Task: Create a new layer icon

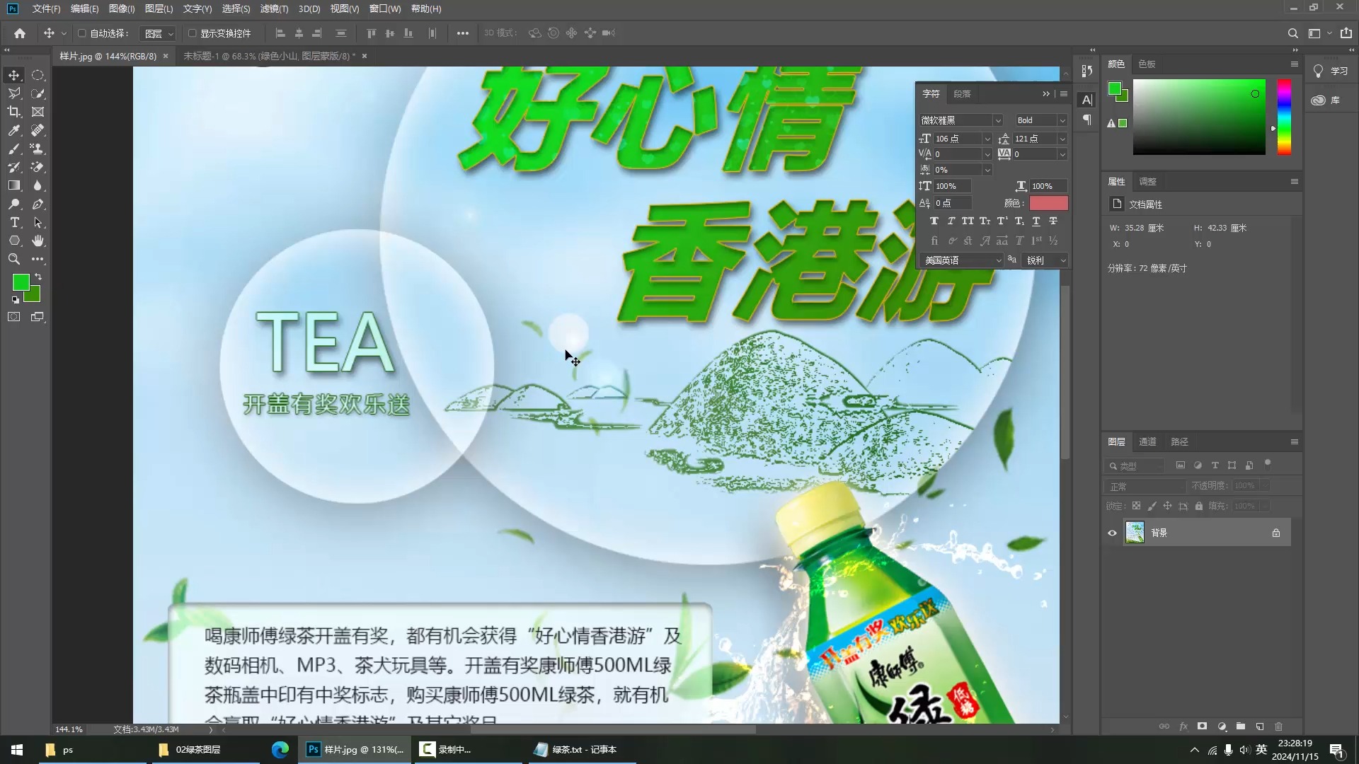Action: (1260, 727)
